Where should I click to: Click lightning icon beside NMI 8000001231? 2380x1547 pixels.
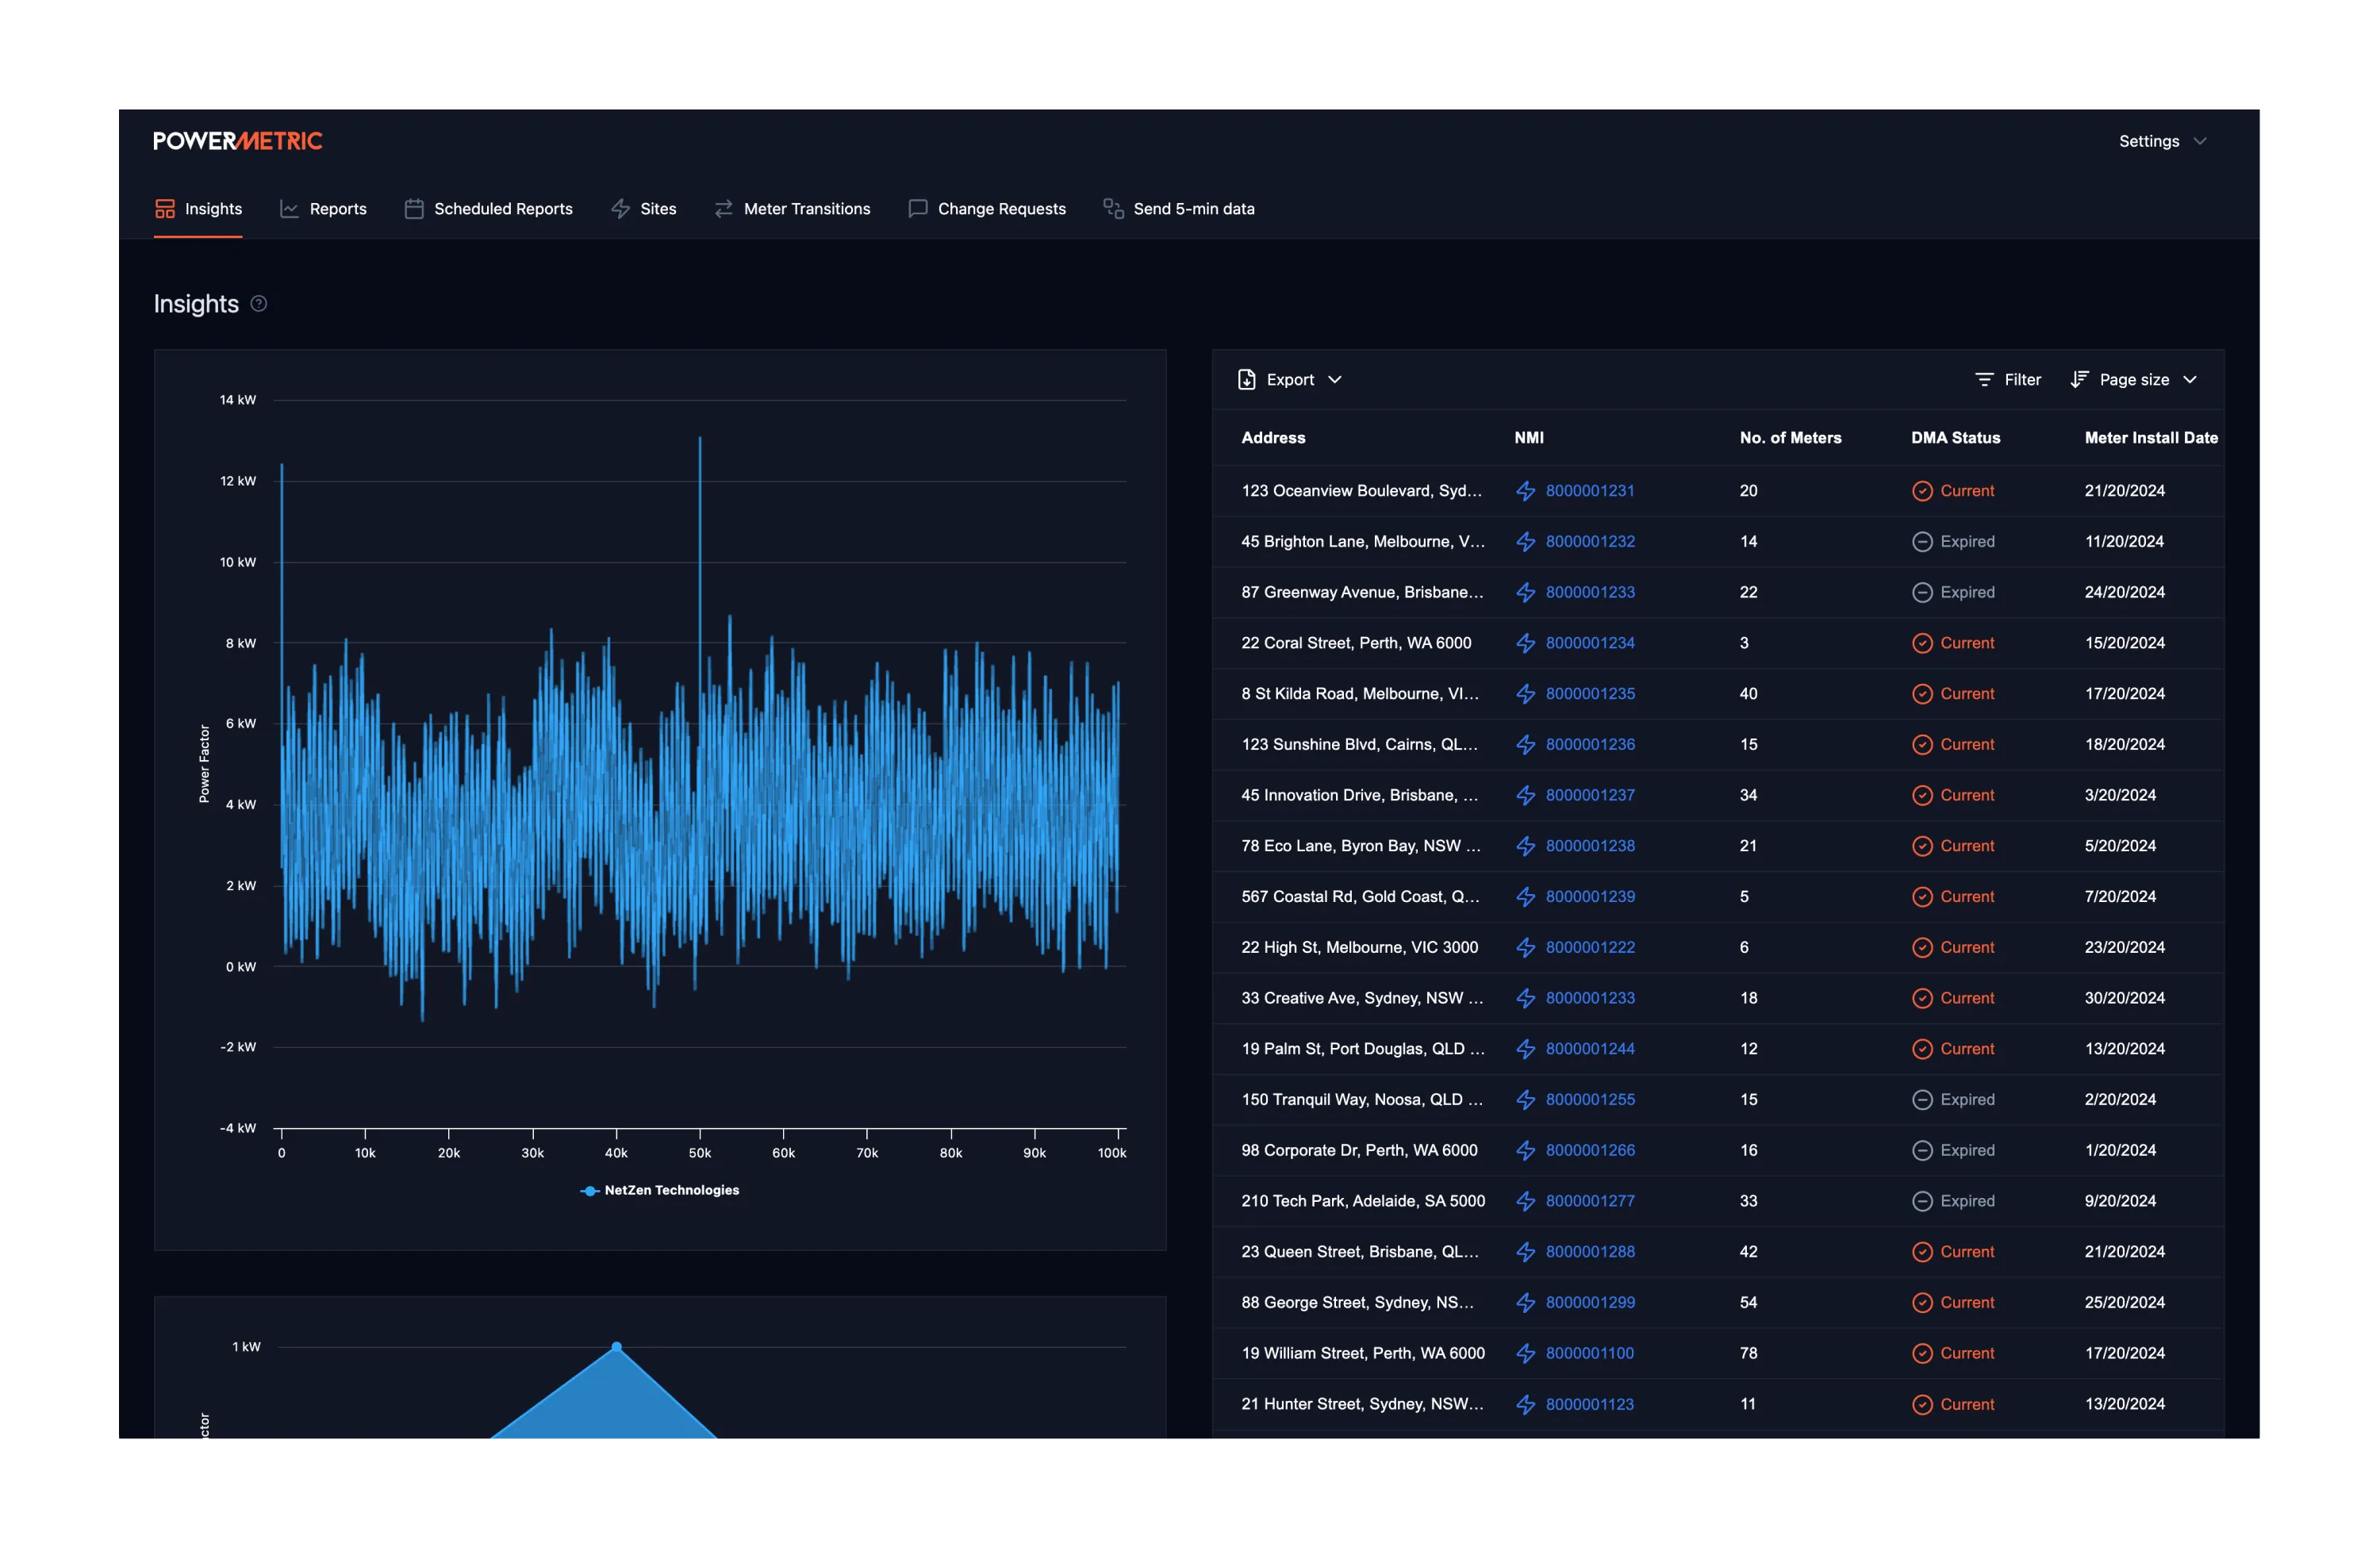[1525, 491]
